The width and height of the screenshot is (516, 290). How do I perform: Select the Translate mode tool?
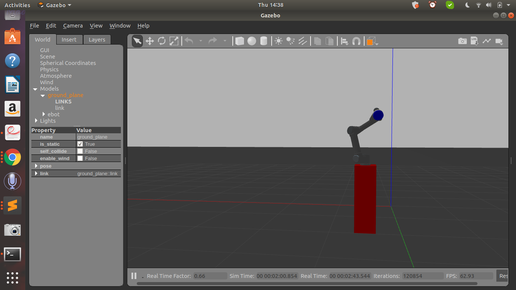coord(149,41)
